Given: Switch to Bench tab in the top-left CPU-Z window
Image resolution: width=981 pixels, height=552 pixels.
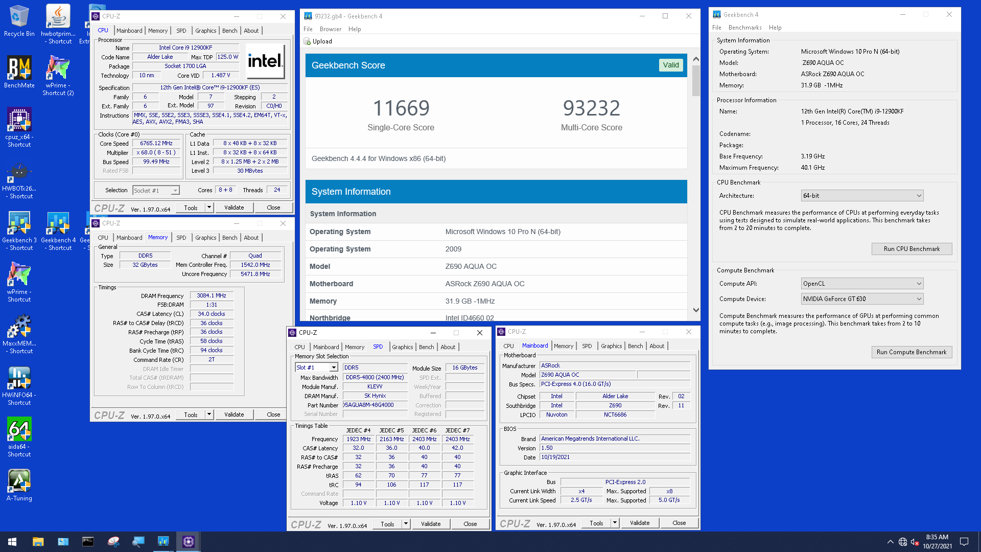Looking at the screenshot, I should (229, 31).
